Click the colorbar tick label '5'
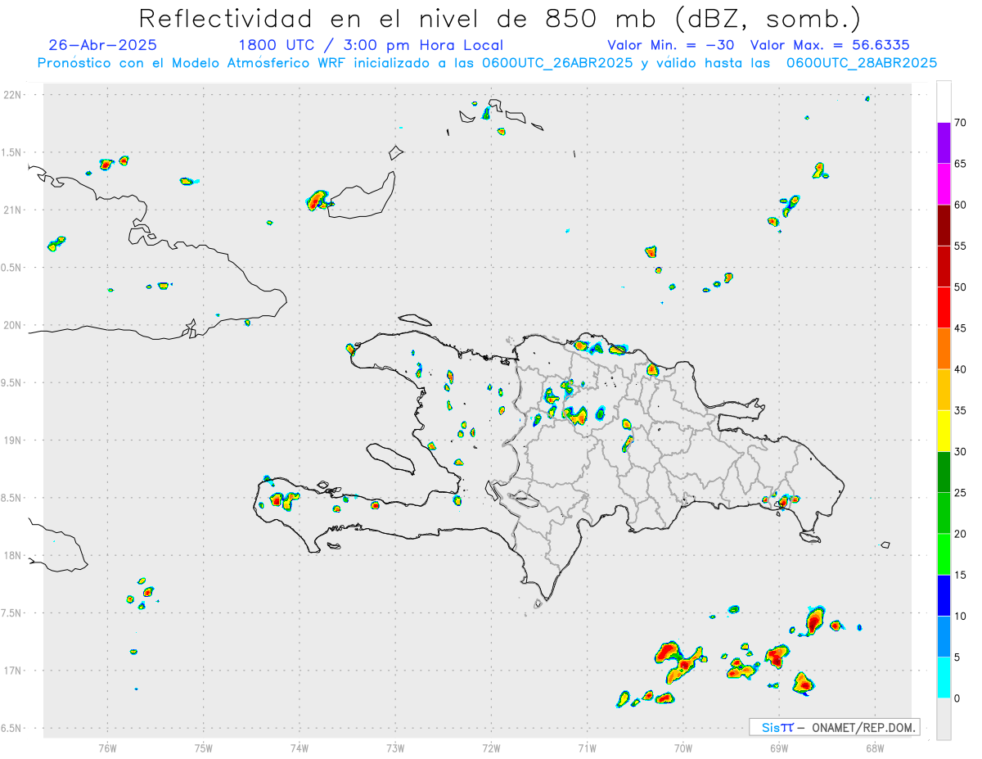This screenshot has width=982, height=759. coord(957,657)
